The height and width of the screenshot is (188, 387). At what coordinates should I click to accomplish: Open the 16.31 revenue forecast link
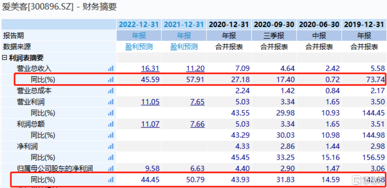(x=150, y=68)
